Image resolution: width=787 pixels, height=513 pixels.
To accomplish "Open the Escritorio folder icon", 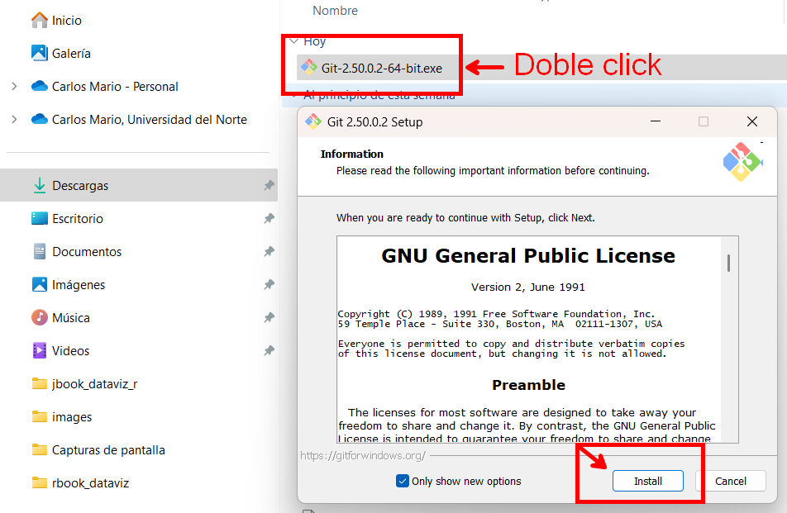I will coord(39,218).
